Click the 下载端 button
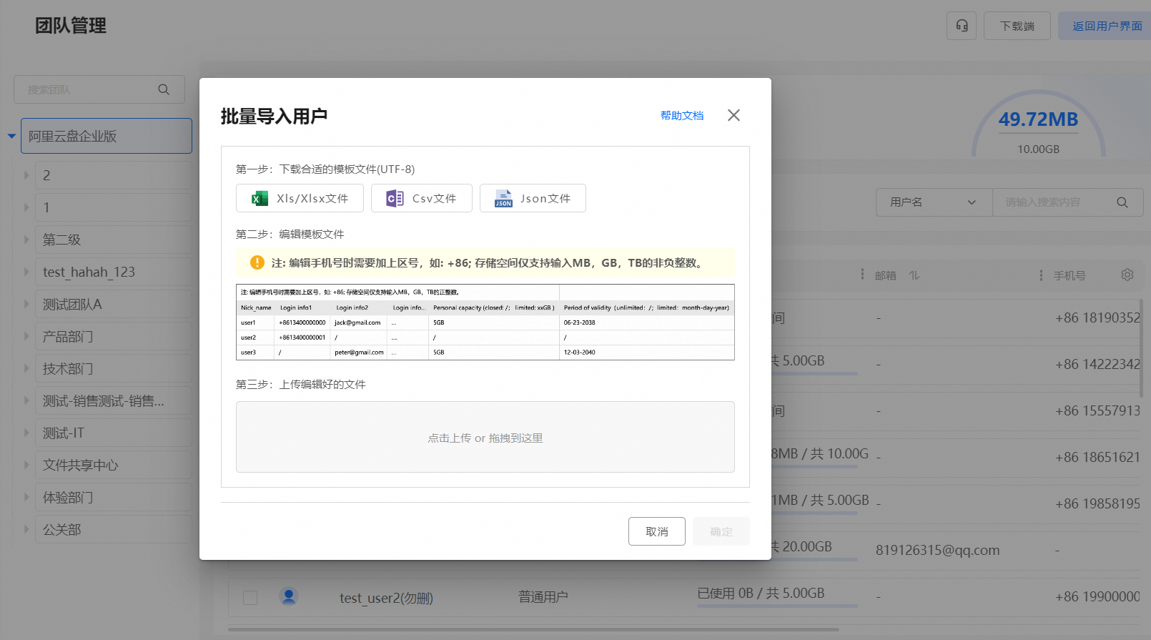The image size is (1151, 640). pyautogui.click(x=1017, y=26)
